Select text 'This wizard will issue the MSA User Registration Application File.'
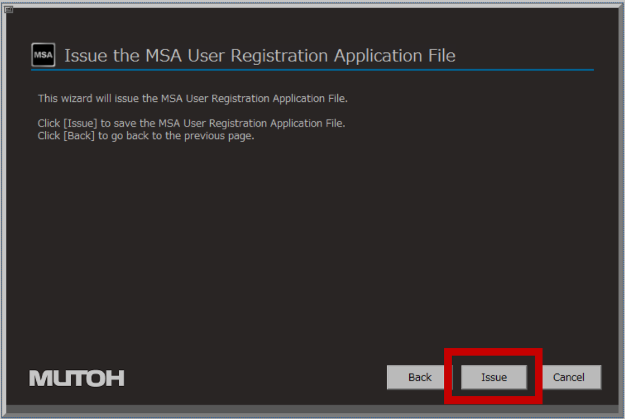The height and width of the screenshot is (419, 625). click(192, 99)
